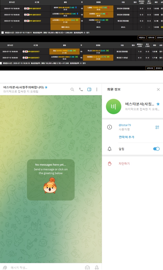The width and height of the screenshot is (163, 270).
Task: Click the green 비 profile avatar
Action: coord(113,106)
